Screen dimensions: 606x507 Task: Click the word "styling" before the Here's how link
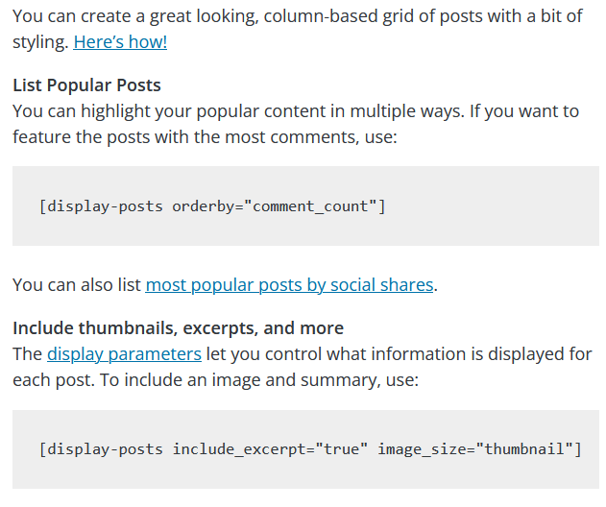39,42
